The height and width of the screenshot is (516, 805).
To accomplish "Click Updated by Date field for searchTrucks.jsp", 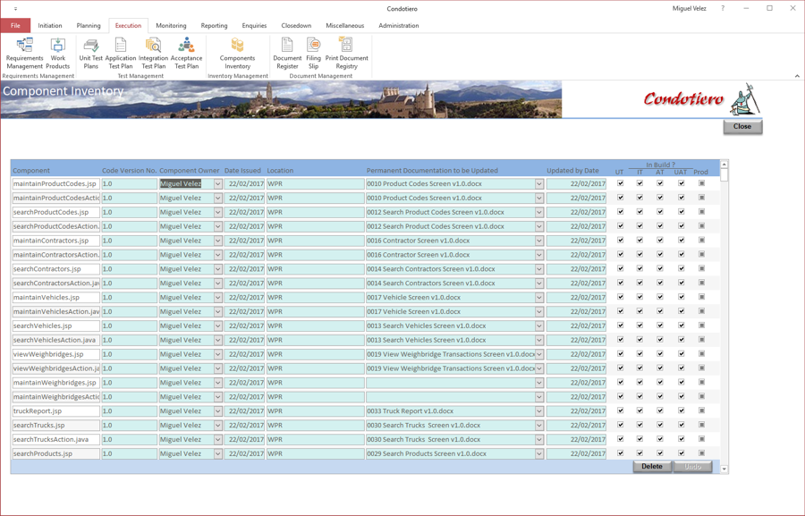I will point(576,425).
